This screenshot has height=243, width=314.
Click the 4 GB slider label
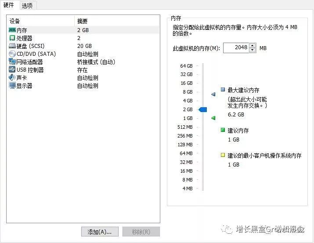pos(188,101)
